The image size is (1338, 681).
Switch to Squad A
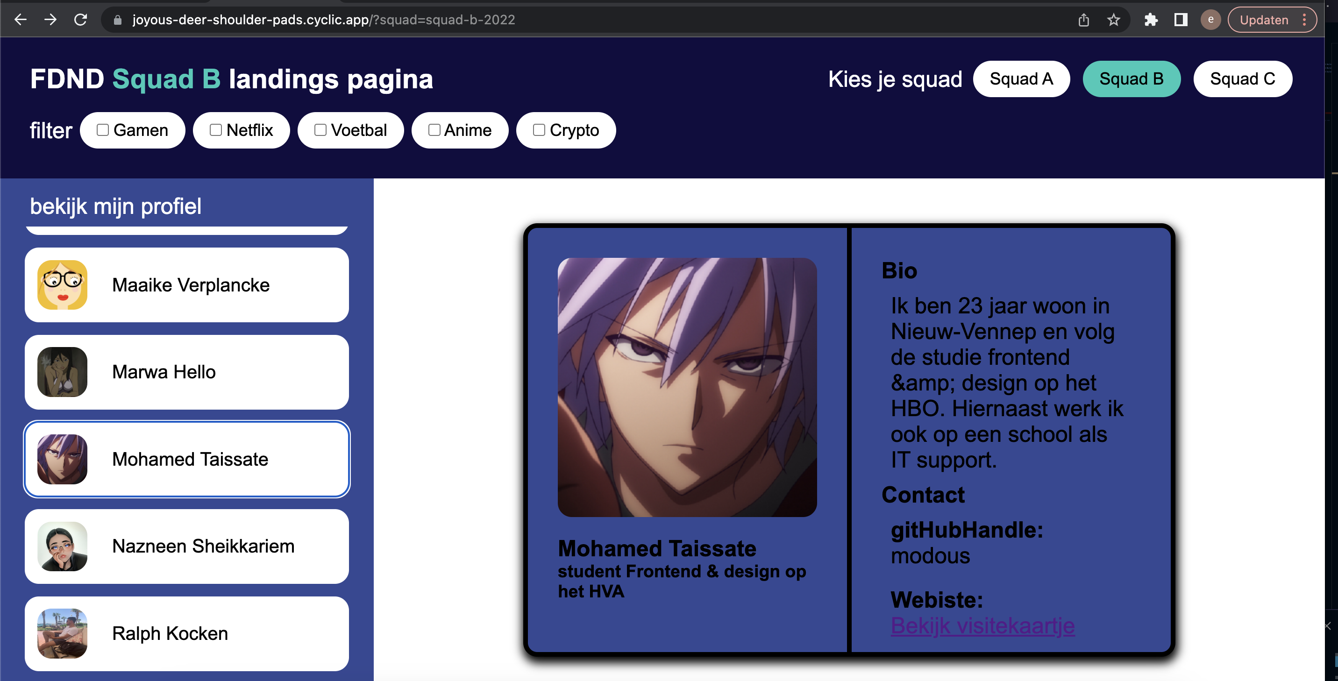(x=1021, y=79)
